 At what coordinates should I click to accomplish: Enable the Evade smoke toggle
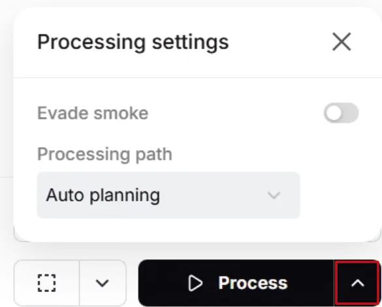[x=341, y=113]
